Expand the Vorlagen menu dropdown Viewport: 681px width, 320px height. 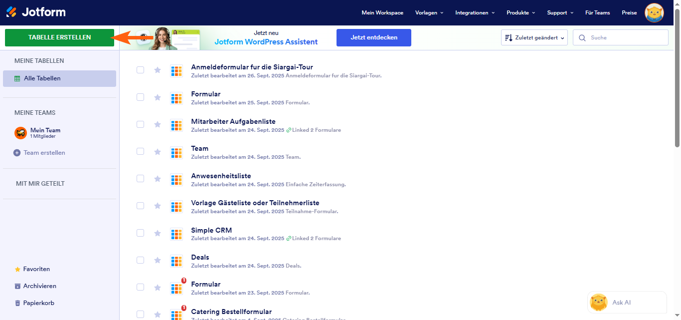429,12
